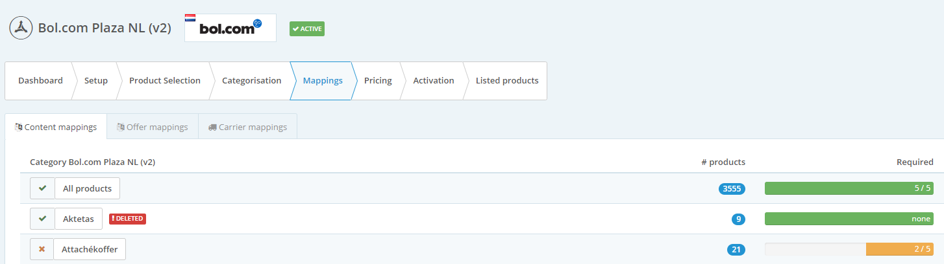
Task: Click the channel logo icon beside Bol.com Plaza NL
Action: 21,28
